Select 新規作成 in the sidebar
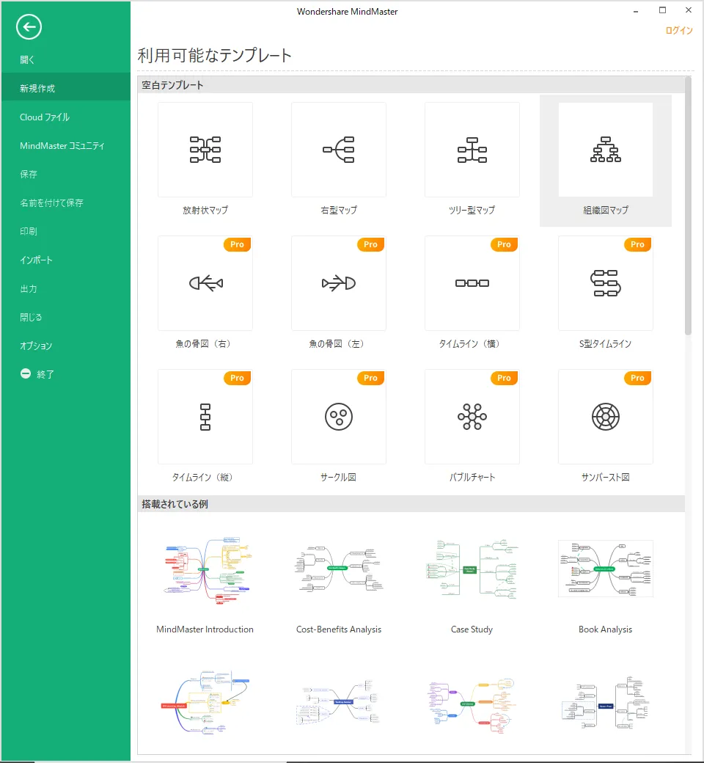The height and width of the screenshot is (763, 704). 66,88
